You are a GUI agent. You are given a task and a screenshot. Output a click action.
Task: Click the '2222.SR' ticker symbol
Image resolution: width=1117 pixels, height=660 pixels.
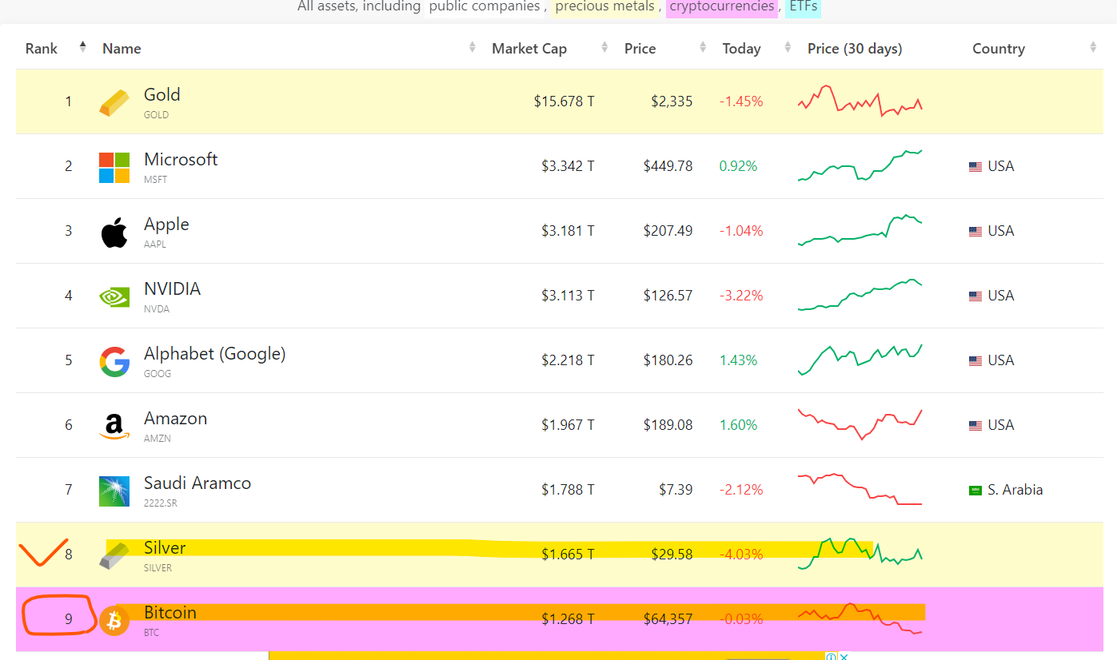[162, 503]
